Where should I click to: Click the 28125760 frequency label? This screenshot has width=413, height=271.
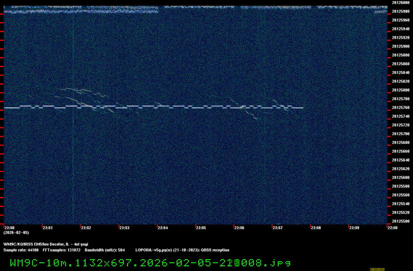[401, 107]
